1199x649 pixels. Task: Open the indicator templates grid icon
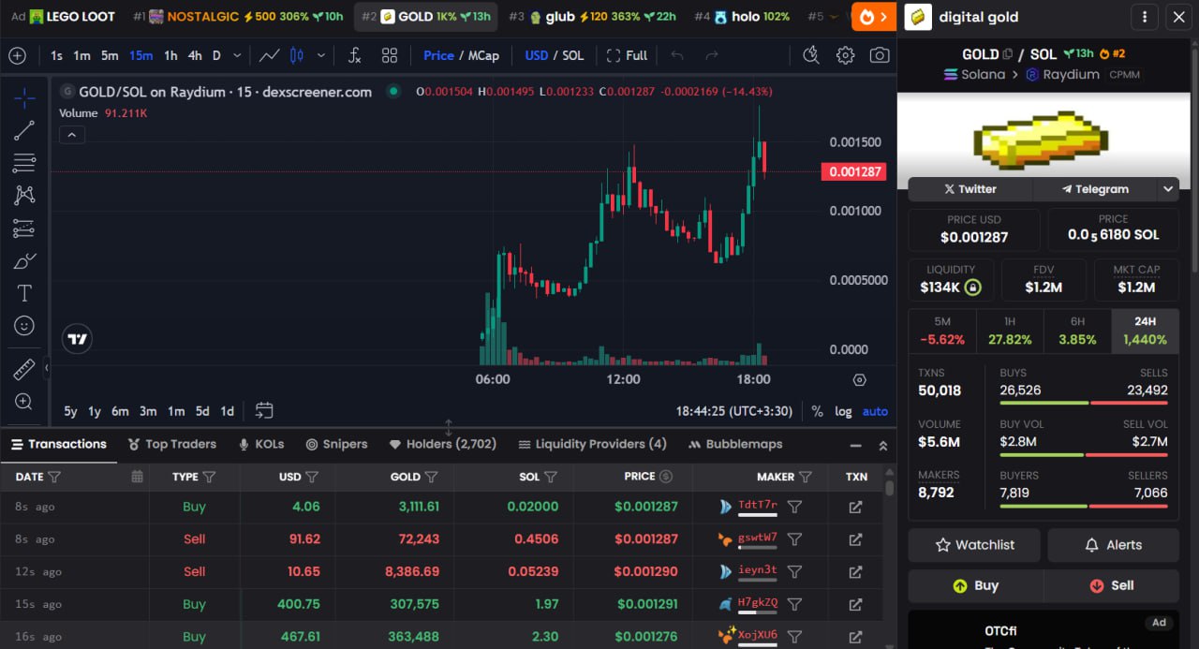click(x=390, y=55)
